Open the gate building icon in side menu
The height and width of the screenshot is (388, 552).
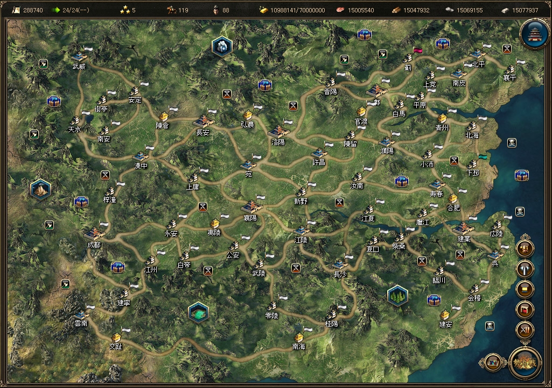[x=525, y=310]
